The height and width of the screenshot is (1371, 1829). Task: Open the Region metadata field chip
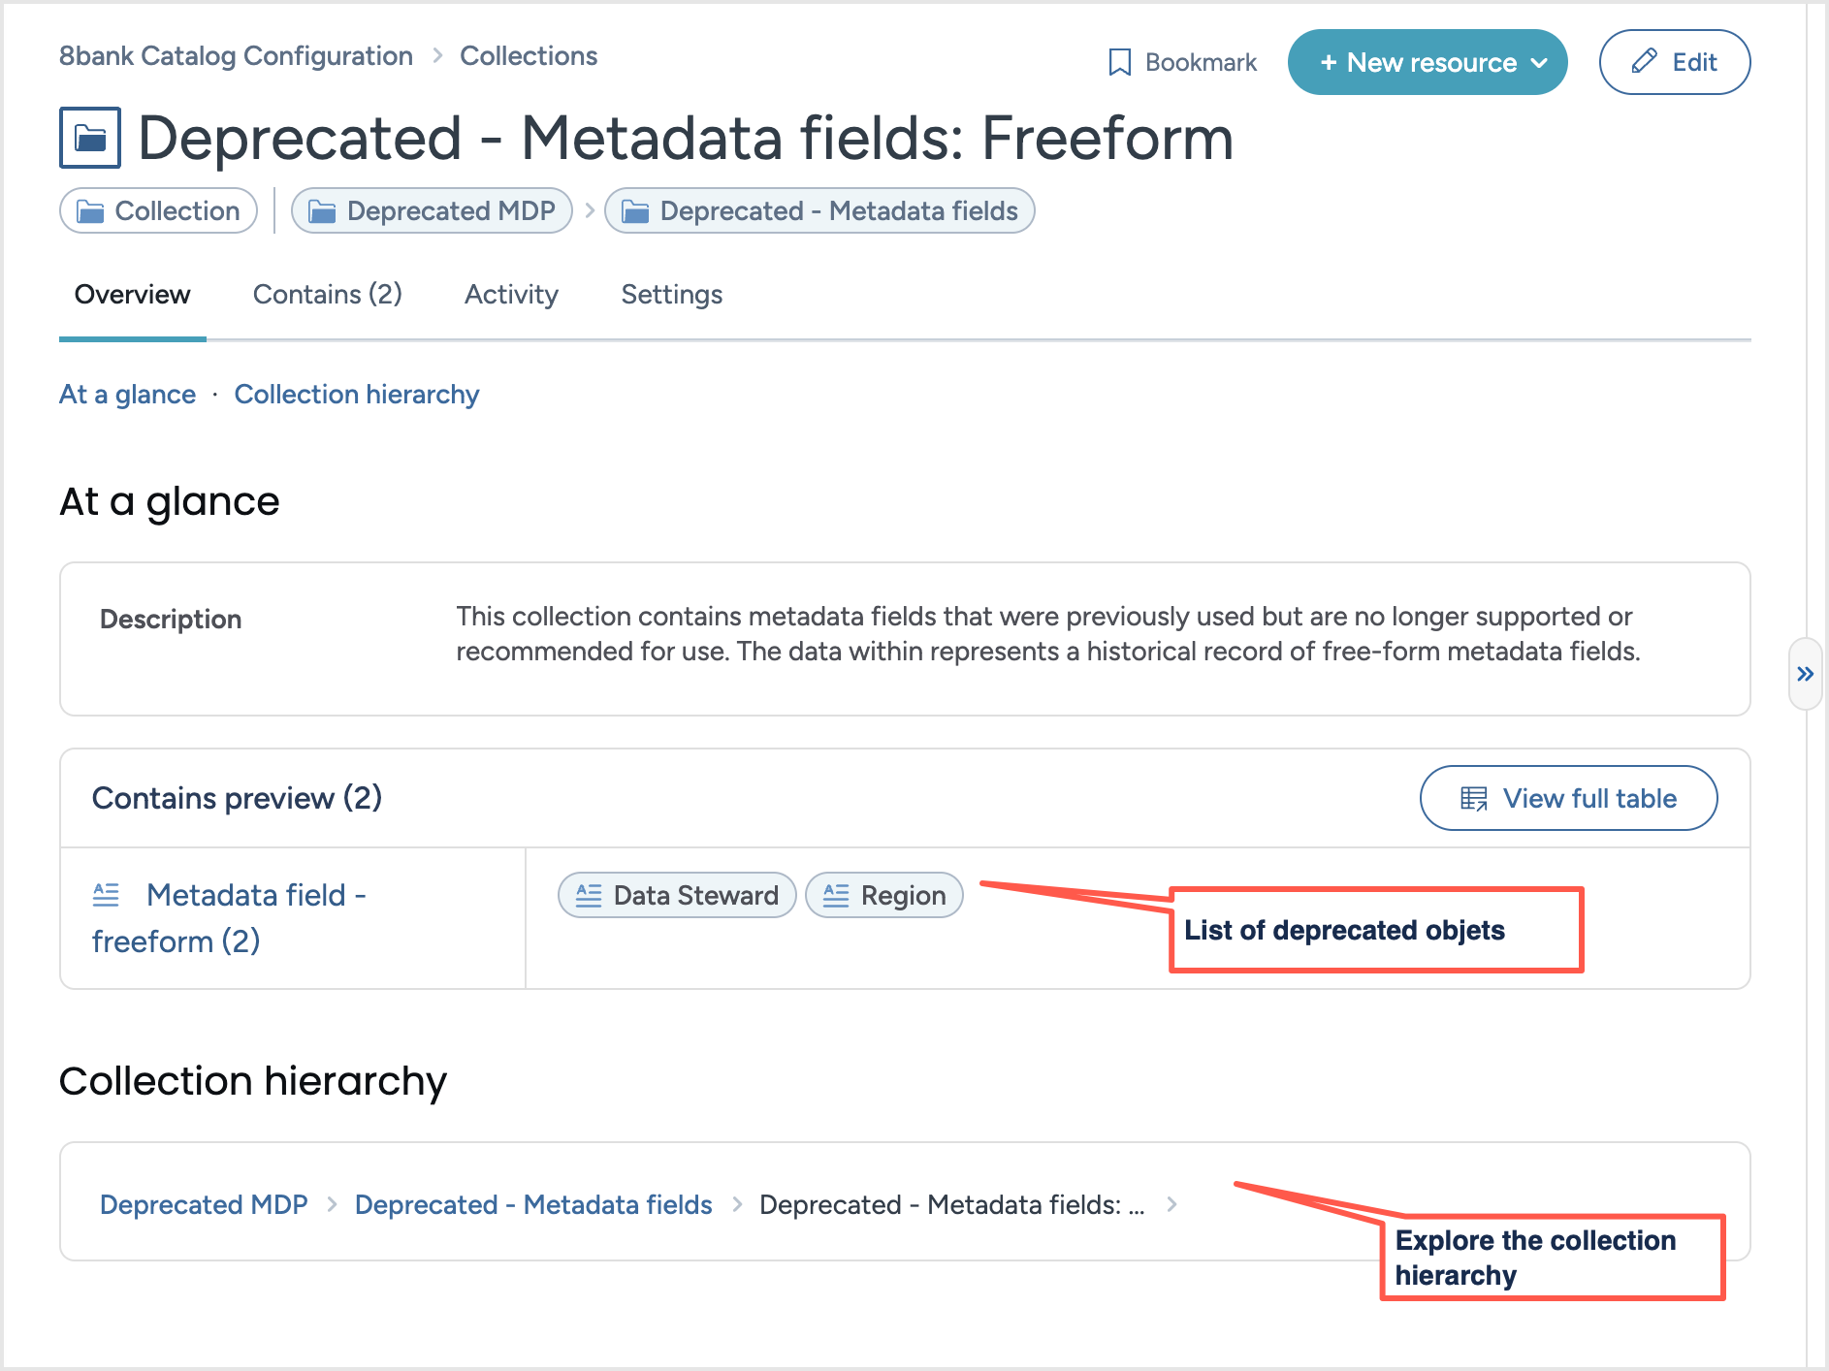coord(884,895)
